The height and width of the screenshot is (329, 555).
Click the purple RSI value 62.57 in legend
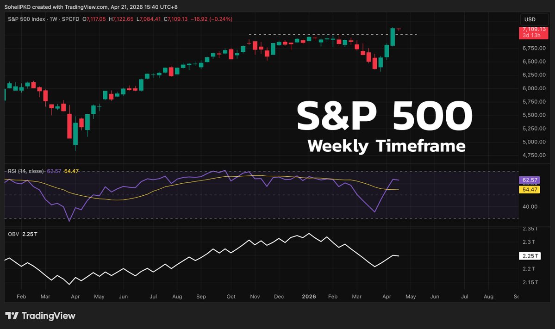[54, 171]
